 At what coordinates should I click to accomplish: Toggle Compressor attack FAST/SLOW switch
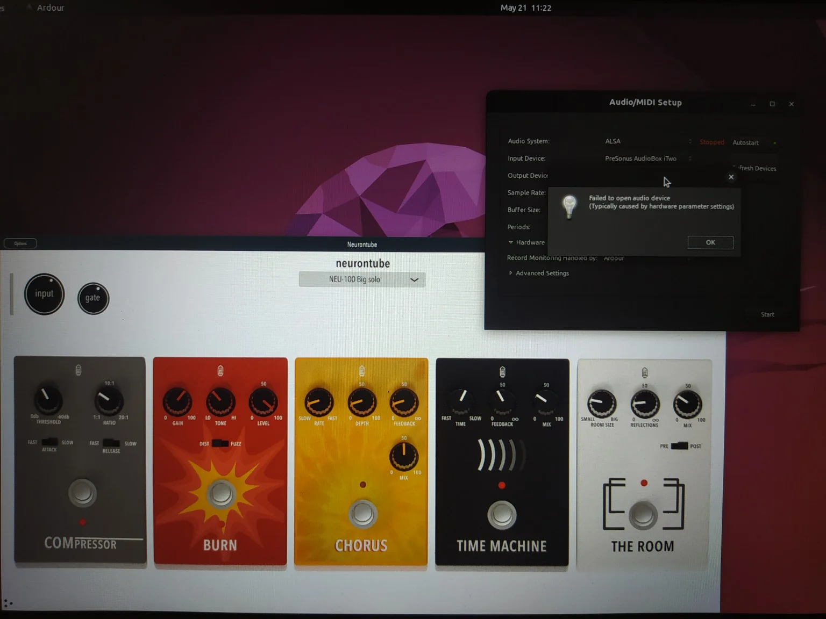(x=49, y=442)
